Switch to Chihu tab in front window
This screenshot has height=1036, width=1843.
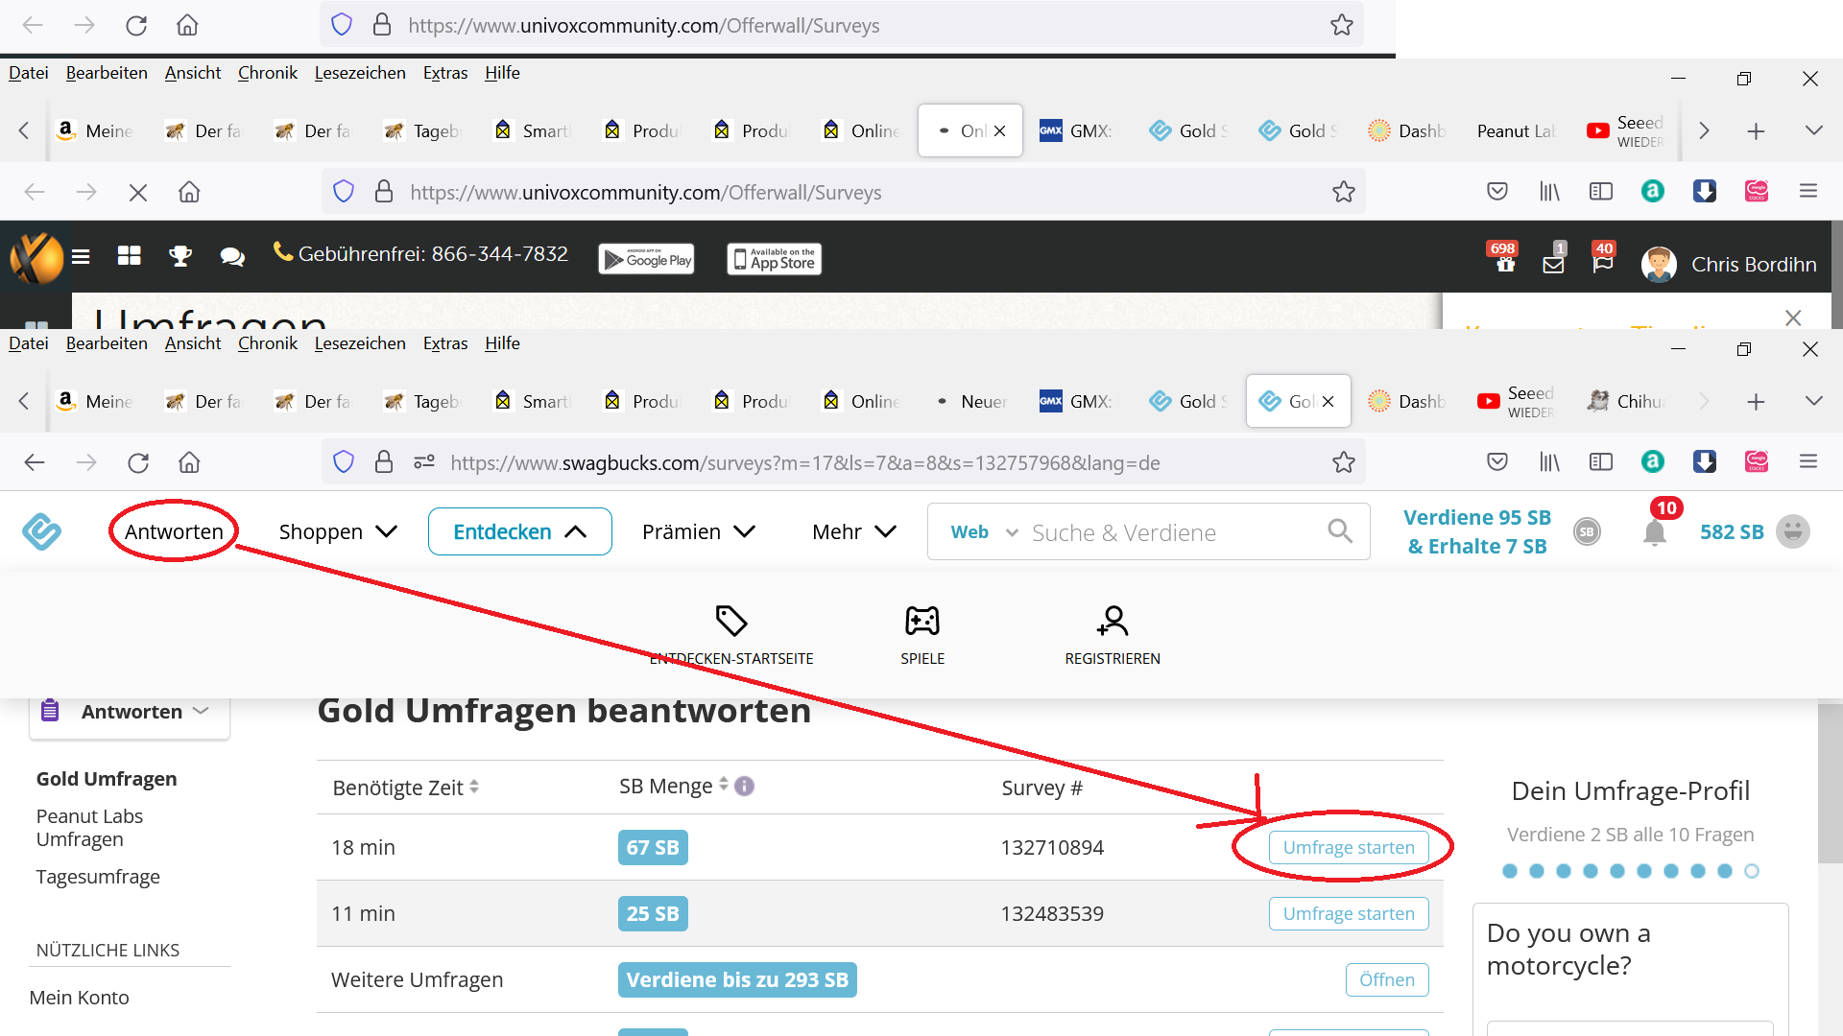tap(1626, 401)
